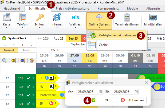Screen dimensions: 165x108
Task: Click the green SystemCheck status icon
Action: pyautogui.click(x=4, y=38)
